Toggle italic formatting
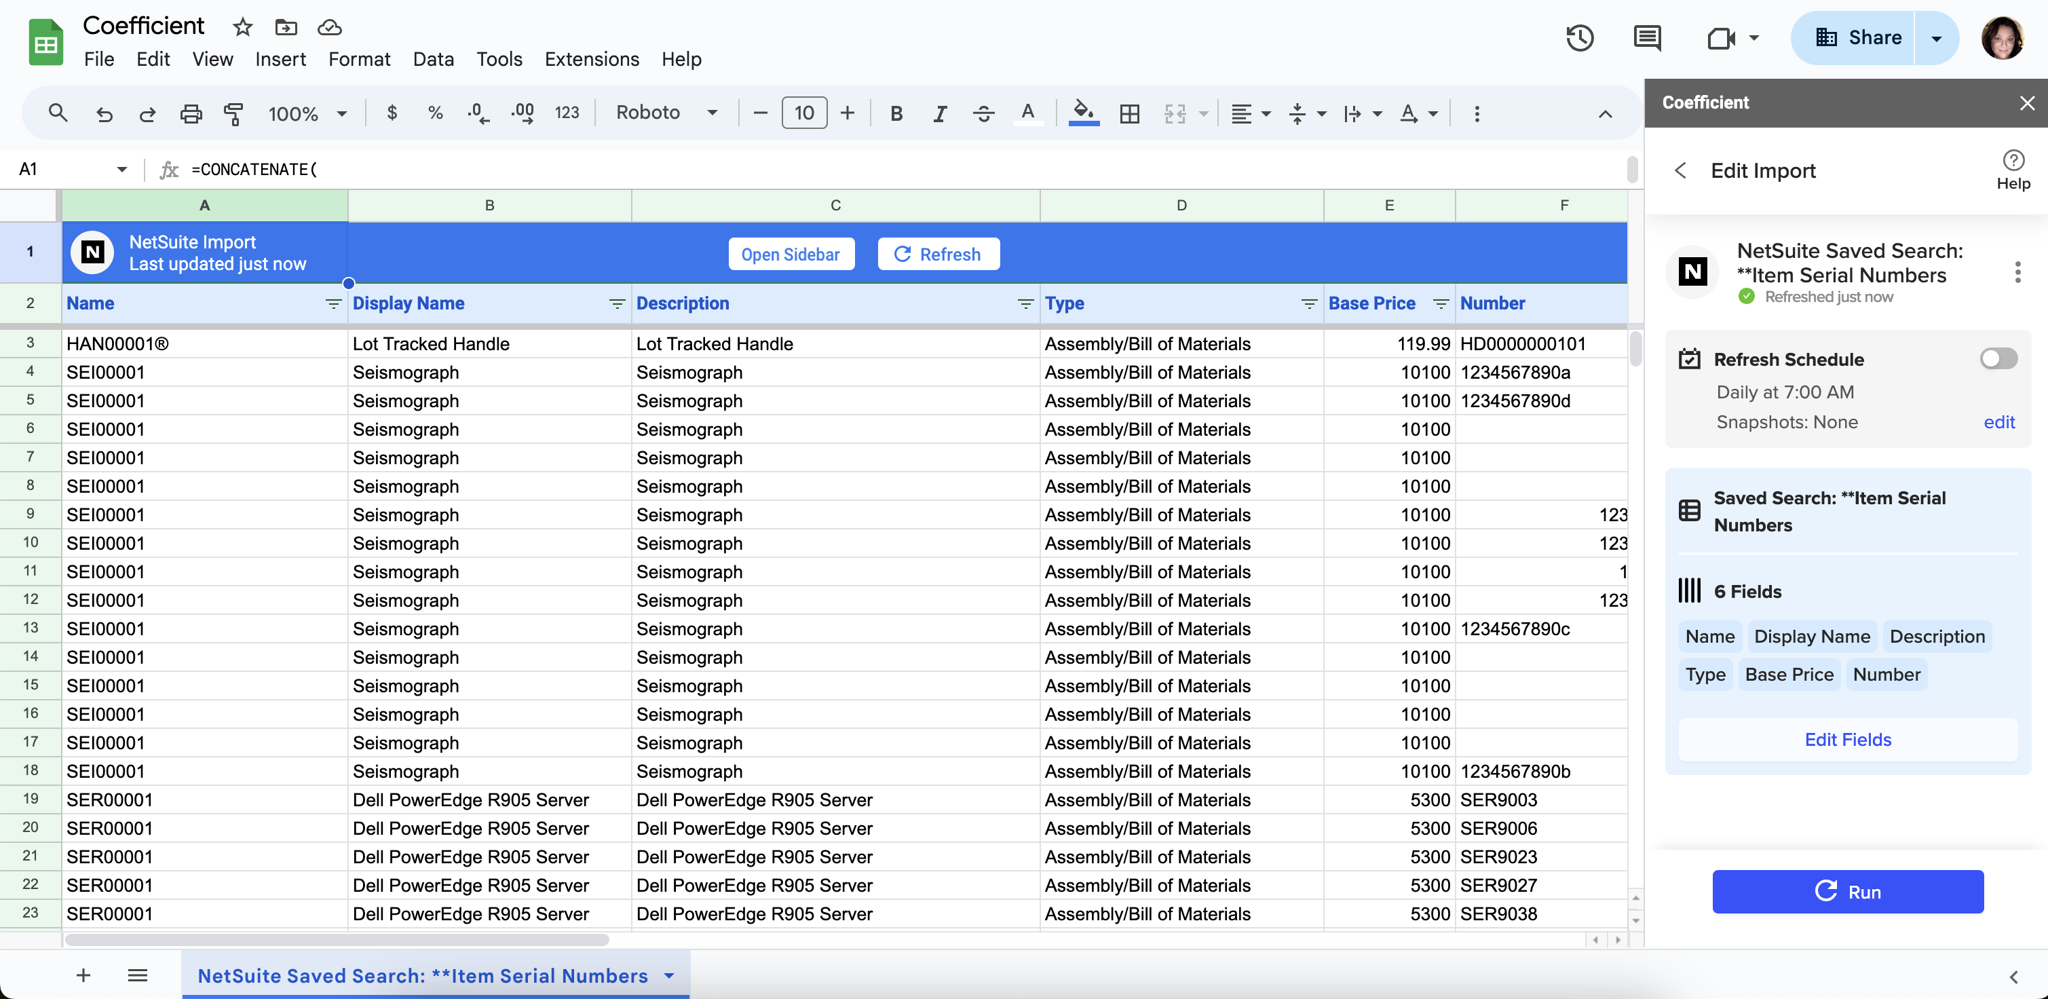The height and width of the screenshot is (999, 2048). (x=940, y=113)
